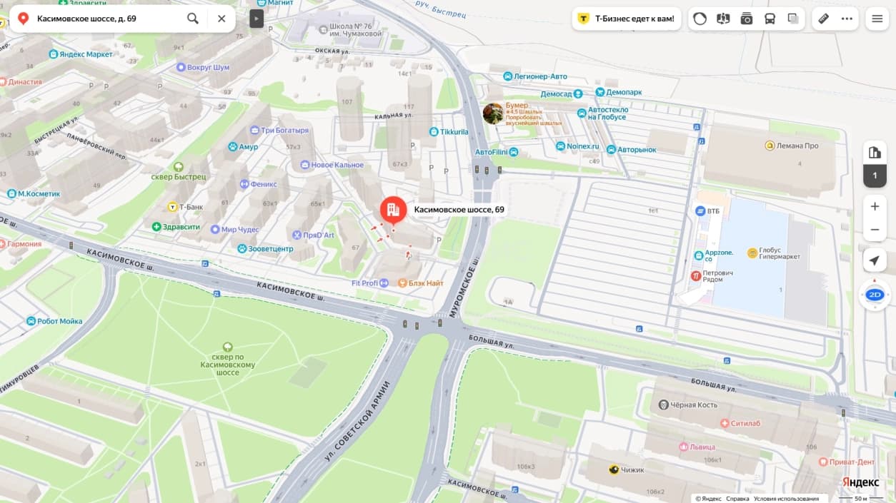Click the Ситилаб medical marker
The image size is (896, 503).
click(725, 423)
